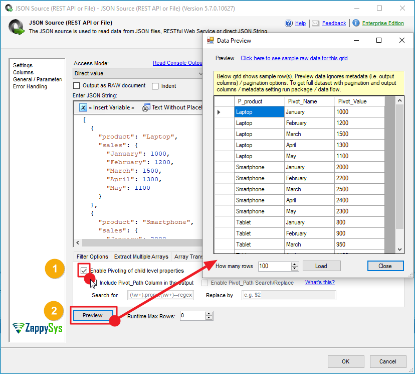The height and width of the screenshot is (374, 415).
Task: Click the JSON Source title bar icon
Action: pos(9,8)
